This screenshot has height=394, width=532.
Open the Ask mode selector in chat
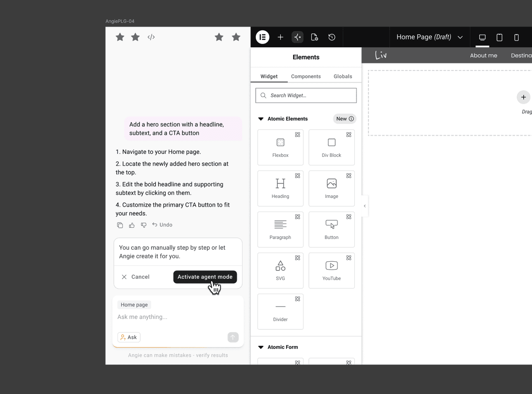[129, 337]
